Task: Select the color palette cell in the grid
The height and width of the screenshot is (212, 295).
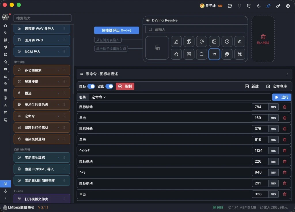Action: [x=227, y=54]
